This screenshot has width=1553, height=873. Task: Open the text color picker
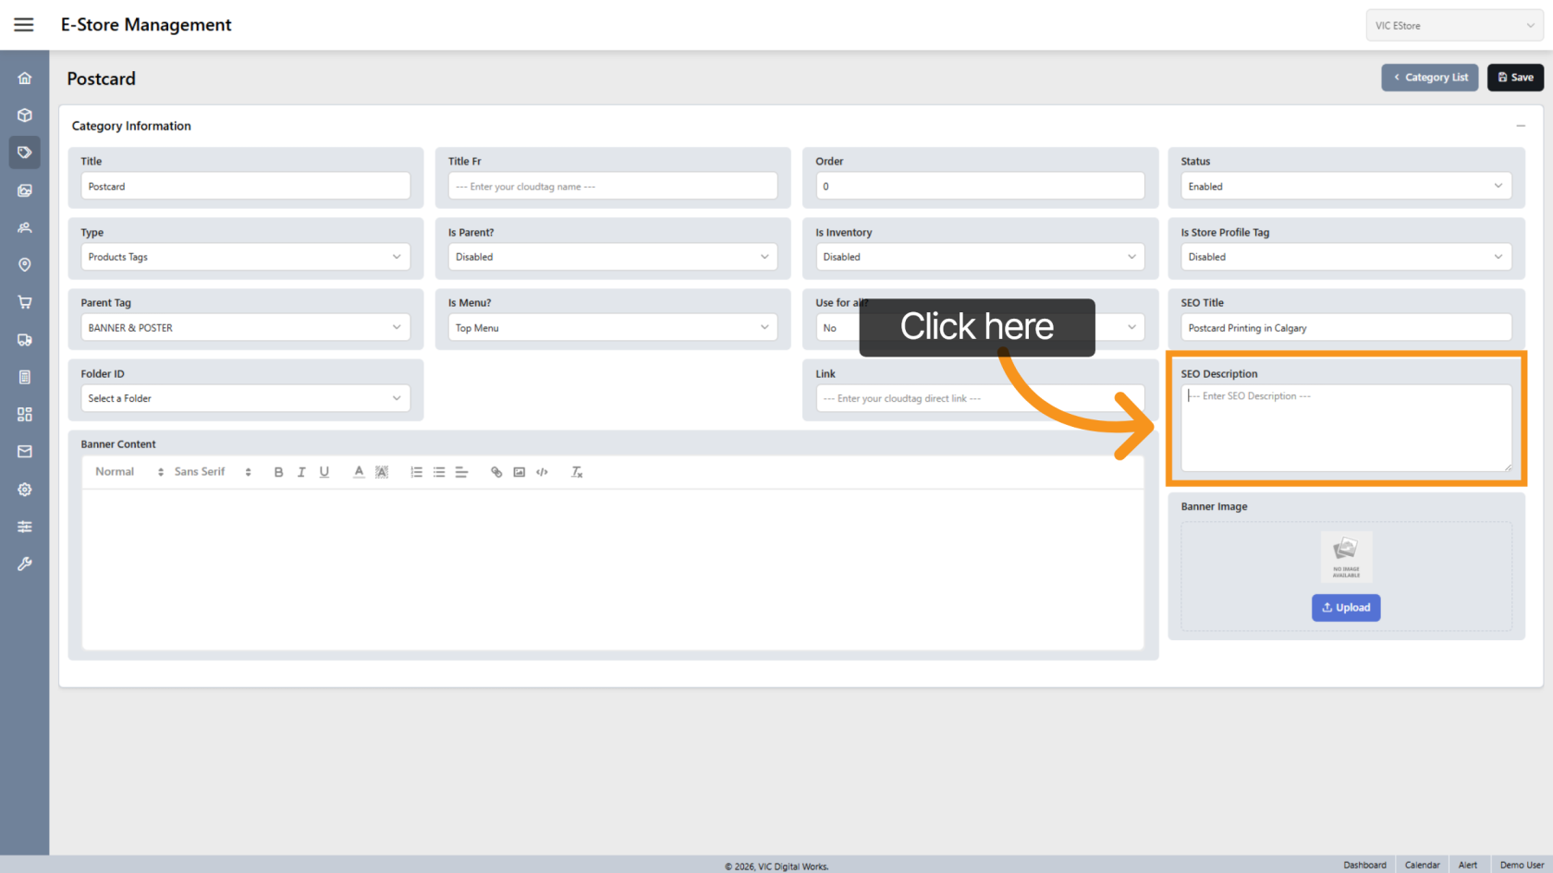(359, 472)
